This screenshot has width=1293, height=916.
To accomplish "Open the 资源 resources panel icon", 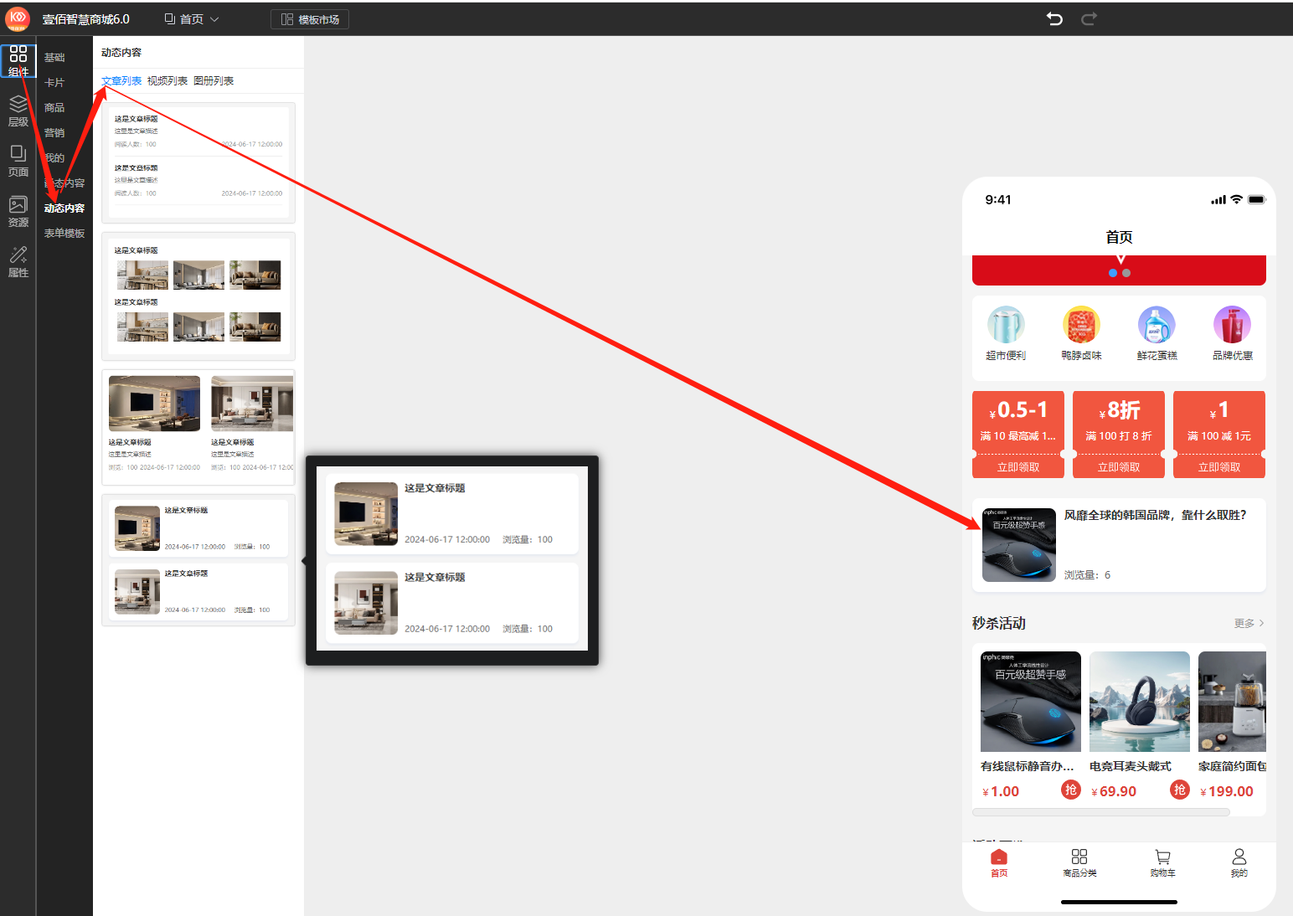I will (x=18, y=212).
